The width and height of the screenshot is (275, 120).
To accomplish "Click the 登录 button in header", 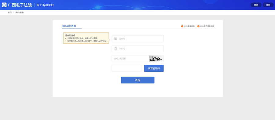I will 256,5.
